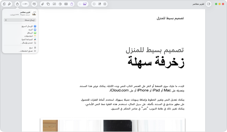
Task: Click the writing tools swirl icon
Action: click(94, 4)
